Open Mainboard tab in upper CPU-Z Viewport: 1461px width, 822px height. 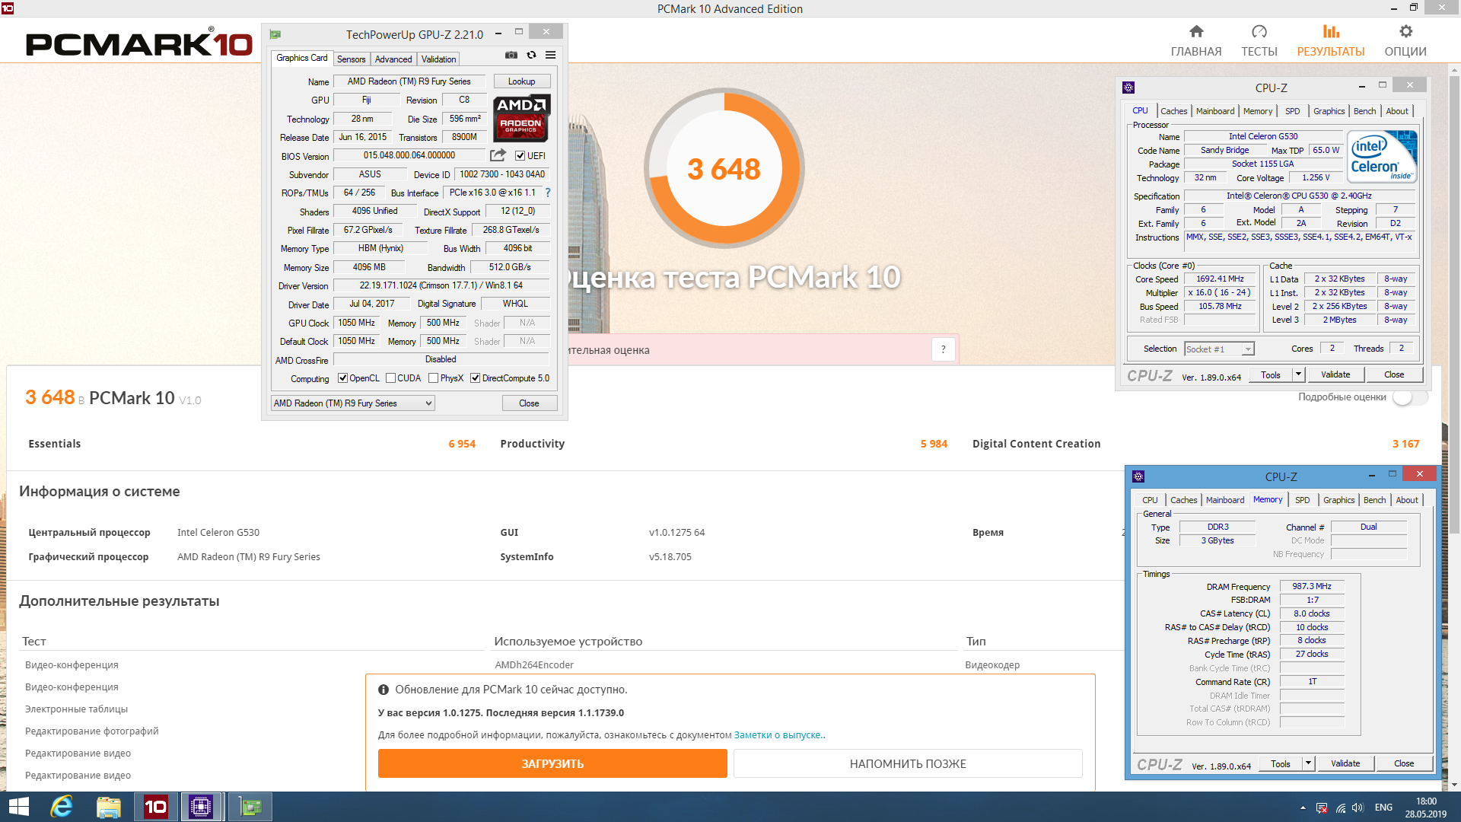point(1215,111)
